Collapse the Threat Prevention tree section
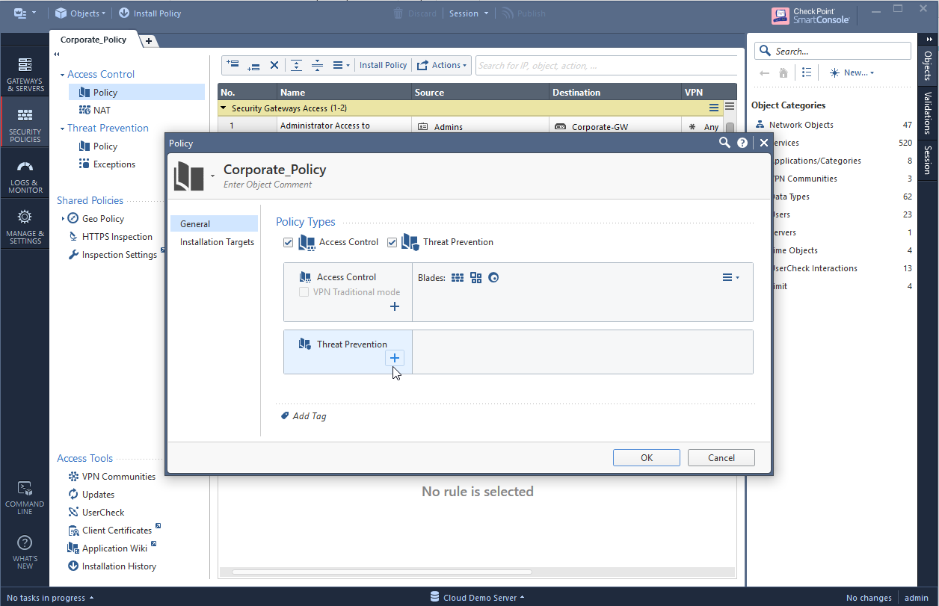Viewport: 939px width, 606px height. pyautogui.click(x=63, y=129)
